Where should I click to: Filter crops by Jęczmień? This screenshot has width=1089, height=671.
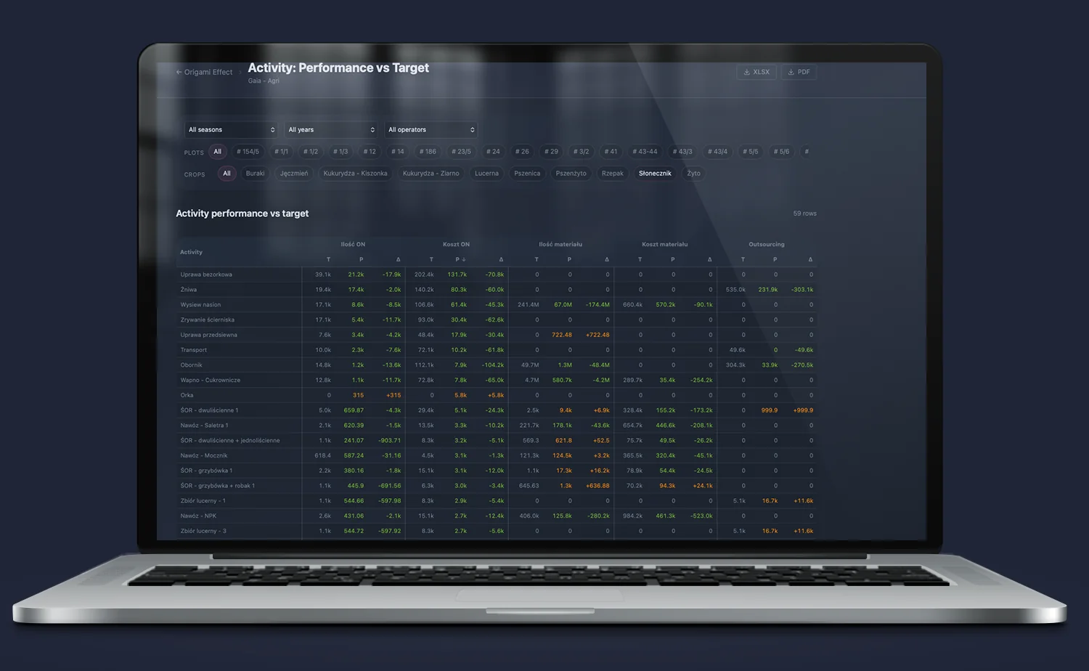[294, 174]
